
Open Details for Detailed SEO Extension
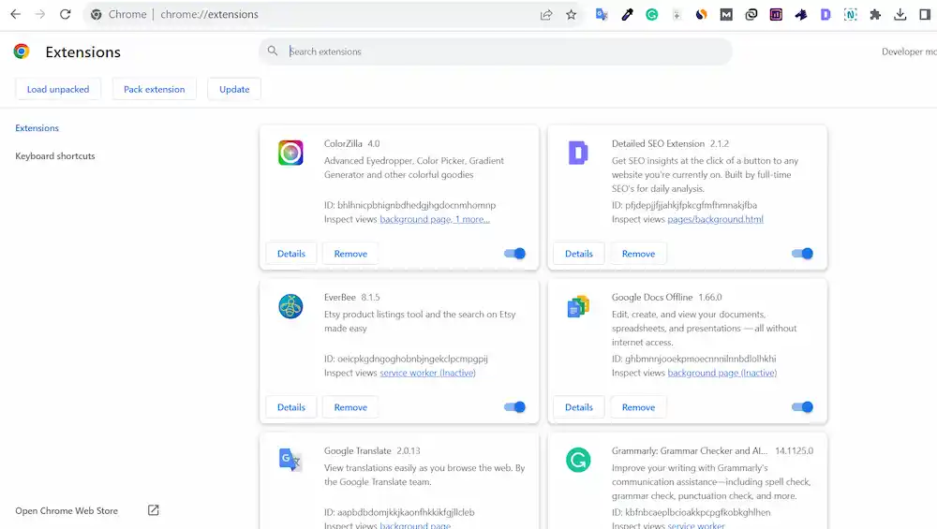pyautogui.click(x=579, y=254)
